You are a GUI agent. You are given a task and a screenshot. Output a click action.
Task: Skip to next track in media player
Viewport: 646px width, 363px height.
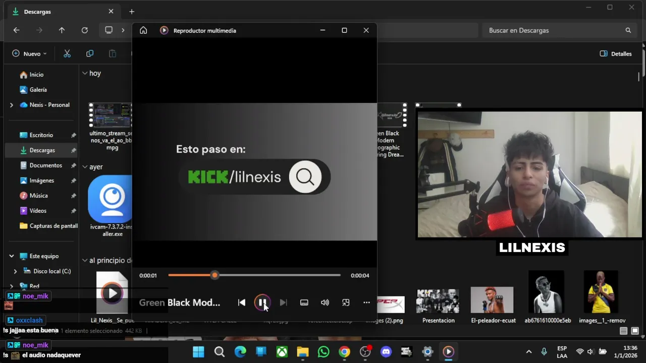click(283, 302)
